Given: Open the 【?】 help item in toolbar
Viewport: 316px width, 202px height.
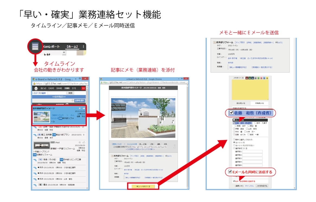Looking at the screenshot, I should 74,89.
